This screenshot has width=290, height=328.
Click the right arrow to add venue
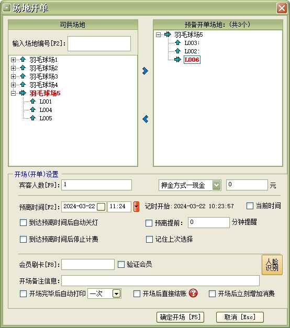[145, 71]
